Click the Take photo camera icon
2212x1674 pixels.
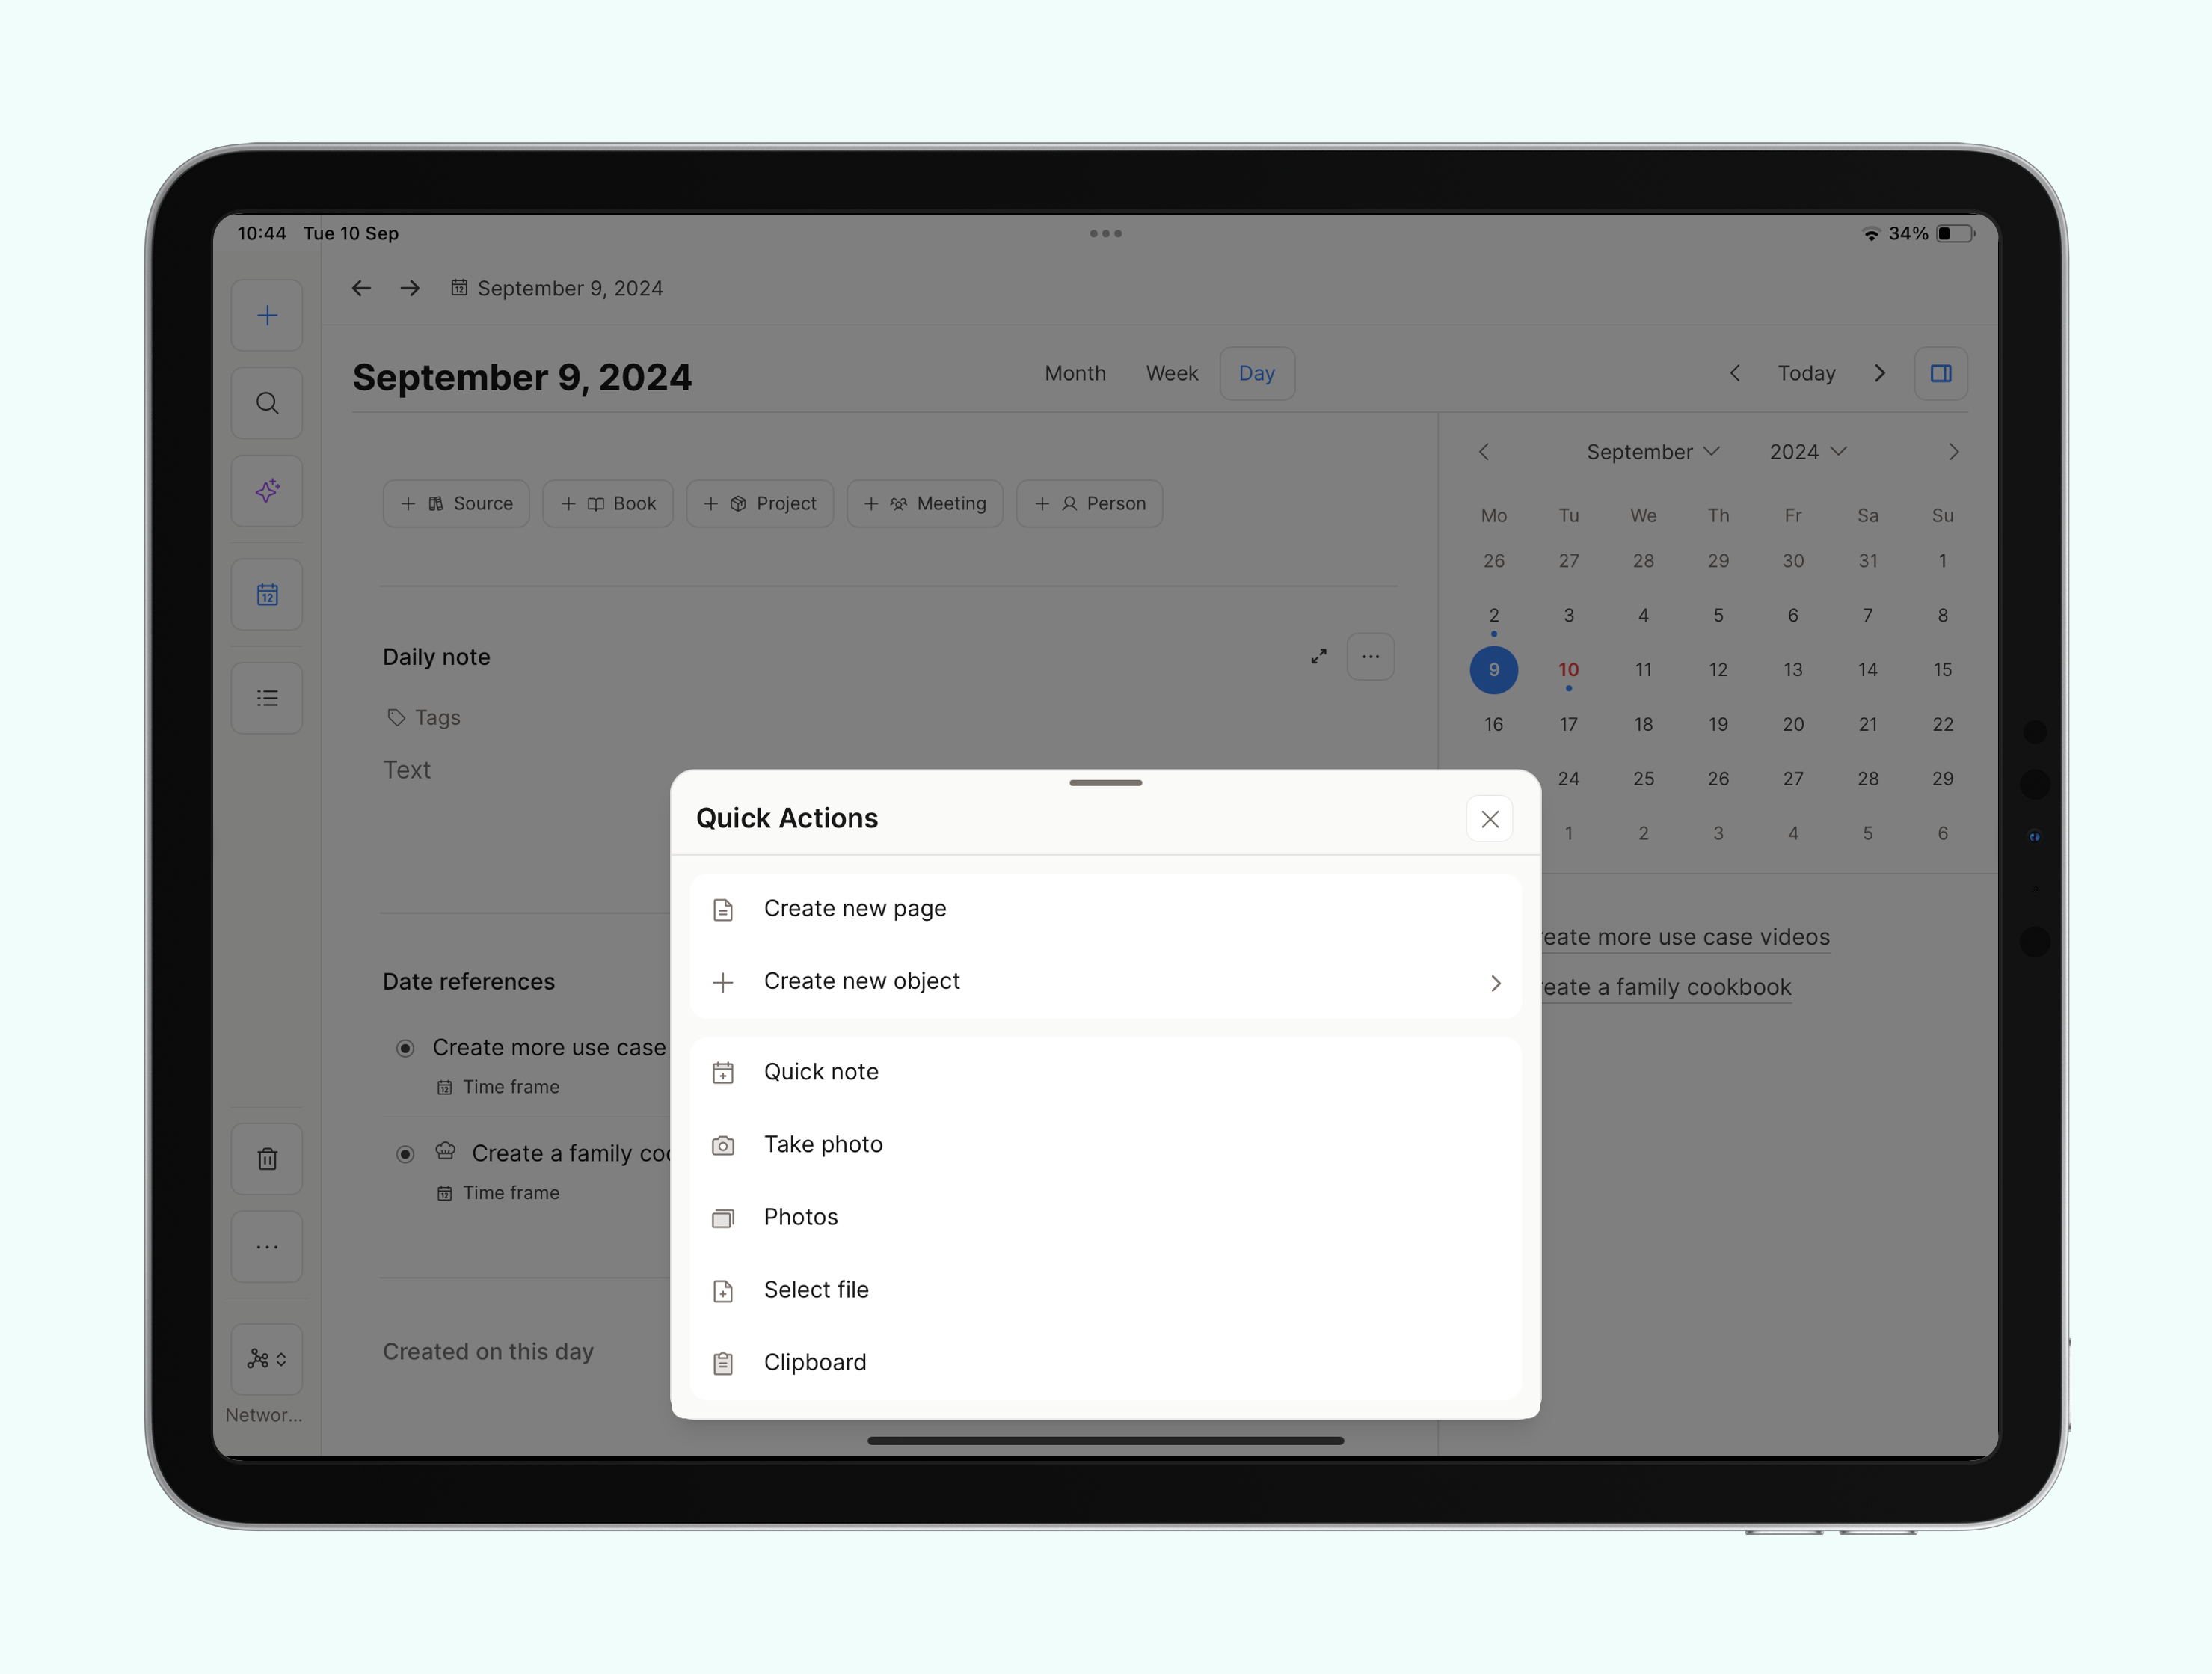tap(721, 1144)
